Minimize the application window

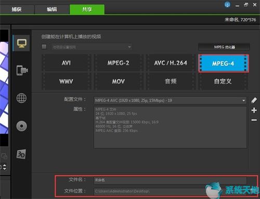pyautogui.click(x=237, y=6)
